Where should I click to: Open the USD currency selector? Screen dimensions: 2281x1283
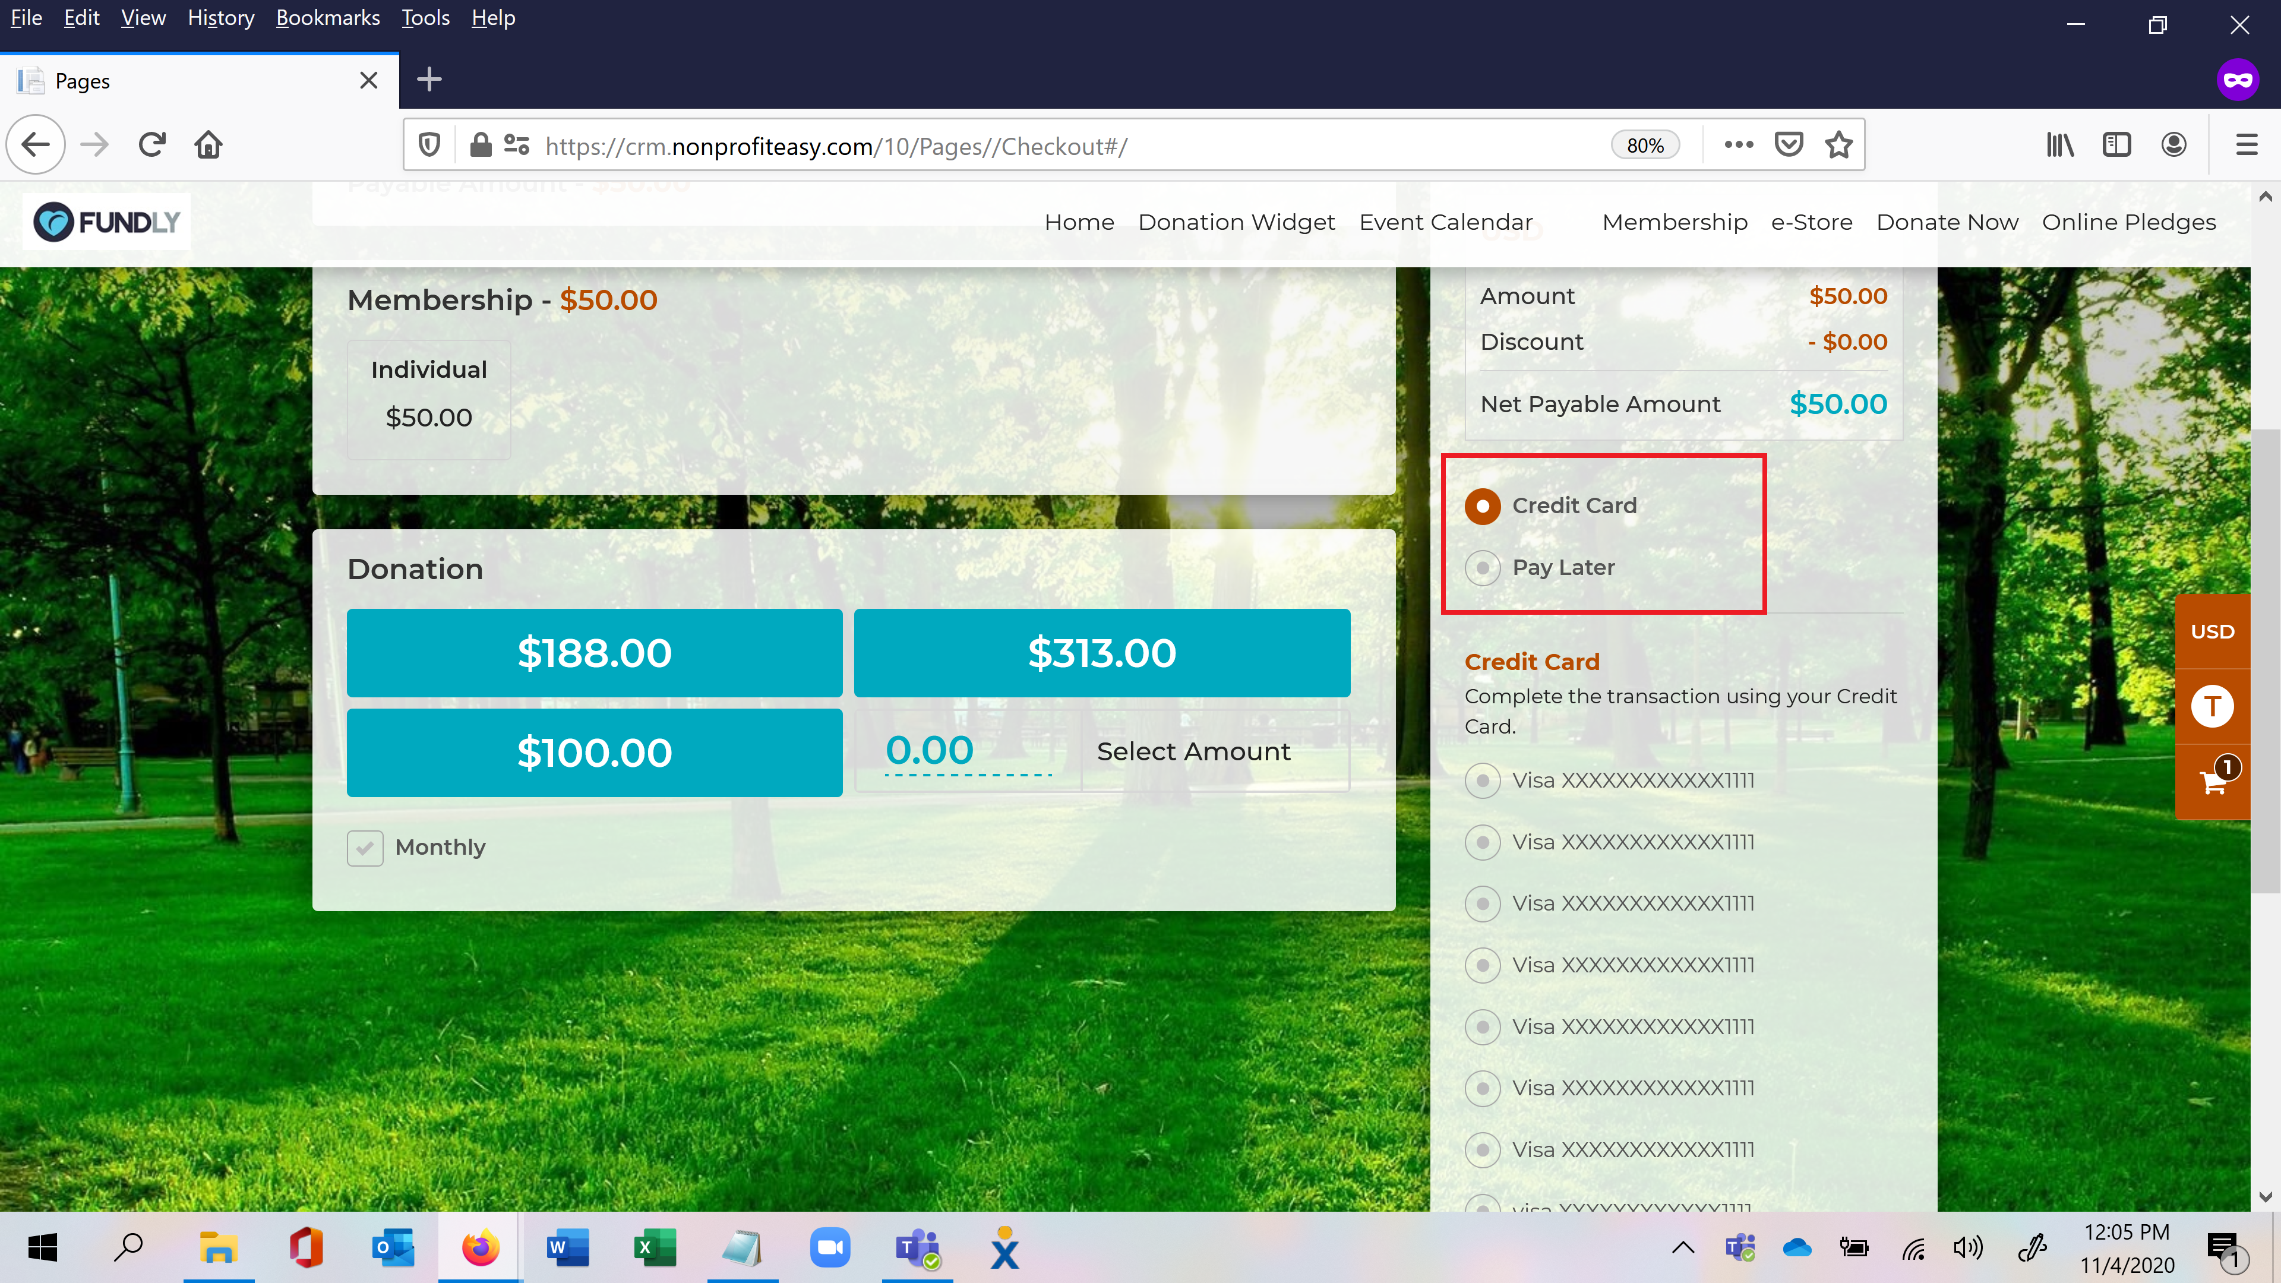coord(2212,631)
